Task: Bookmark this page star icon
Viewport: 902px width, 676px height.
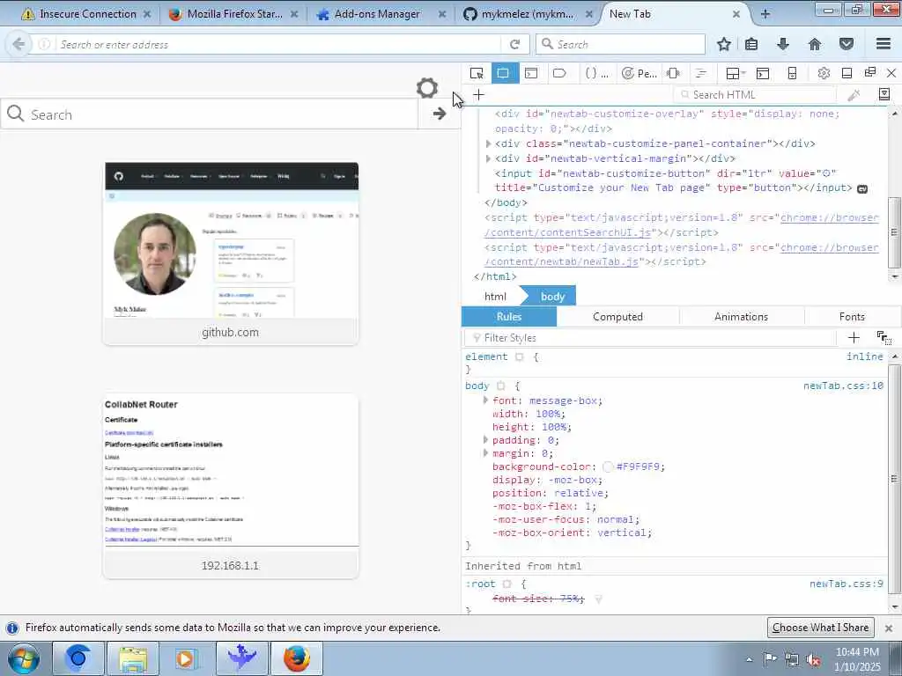Action: pos(724,44)
